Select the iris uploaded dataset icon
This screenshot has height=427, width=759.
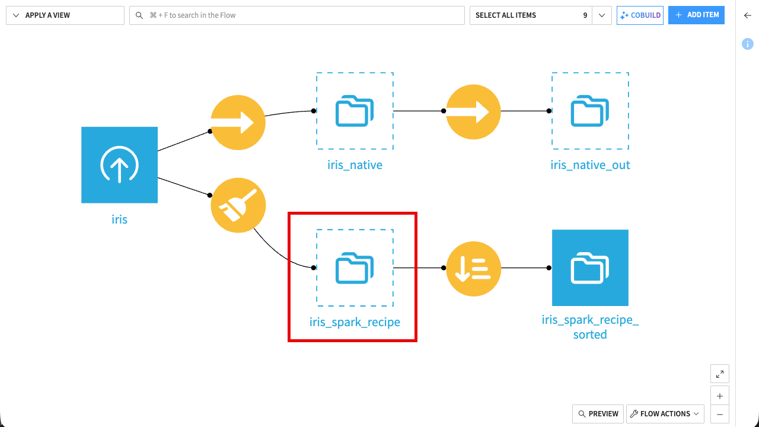119,165
